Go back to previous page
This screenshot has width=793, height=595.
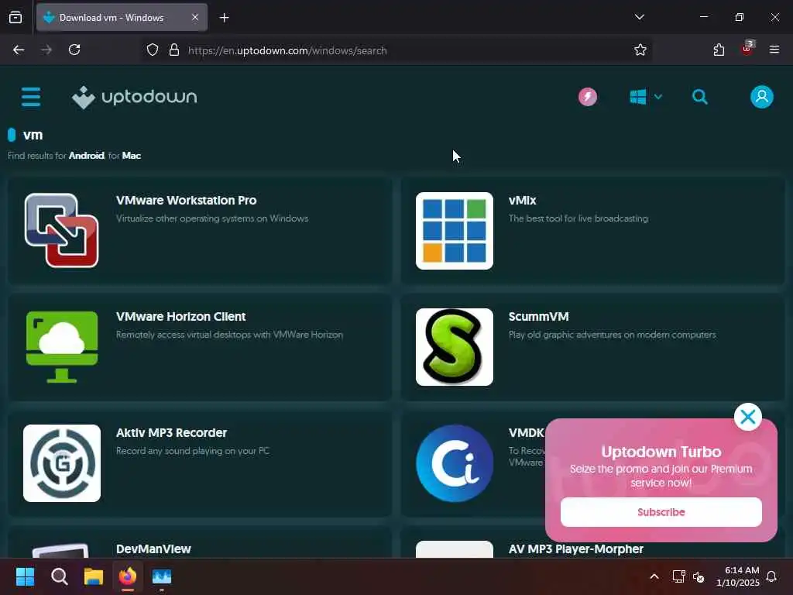pyautogui.click(x=19, y=50)
